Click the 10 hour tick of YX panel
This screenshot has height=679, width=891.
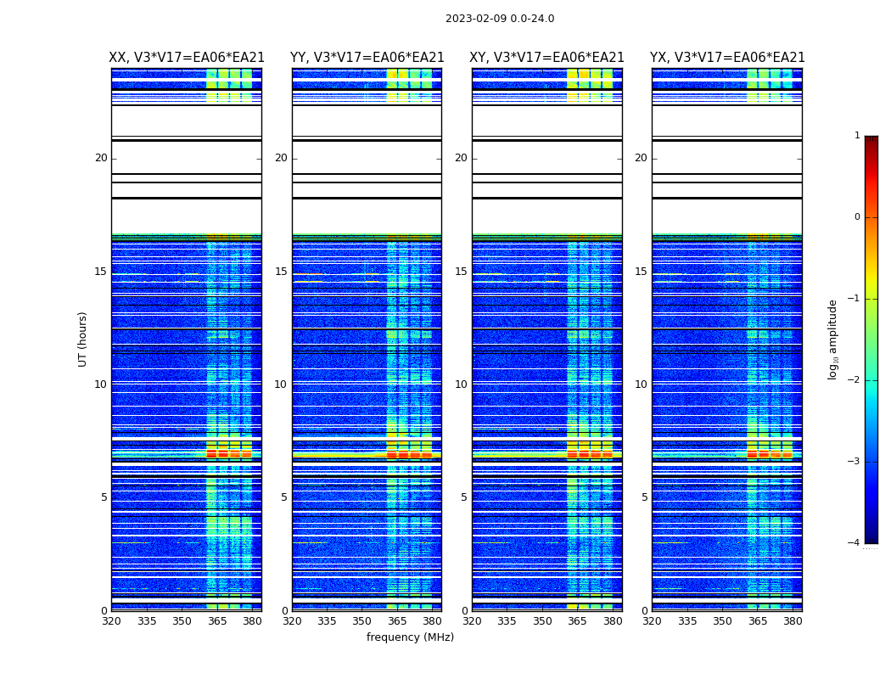point(641,384)
